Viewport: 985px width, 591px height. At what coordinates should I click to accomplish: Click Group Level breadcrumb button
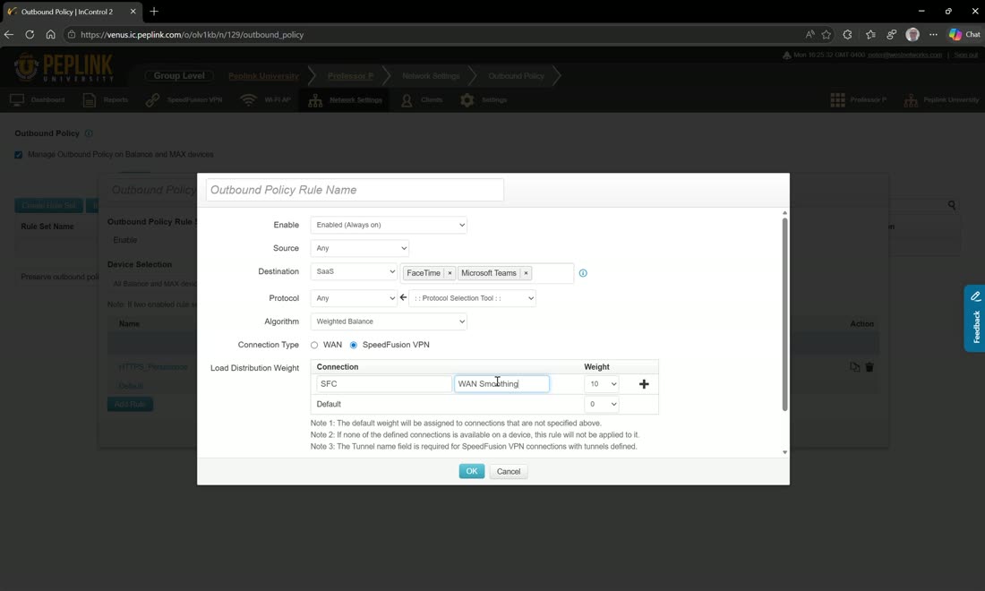[x=179, y=75]
